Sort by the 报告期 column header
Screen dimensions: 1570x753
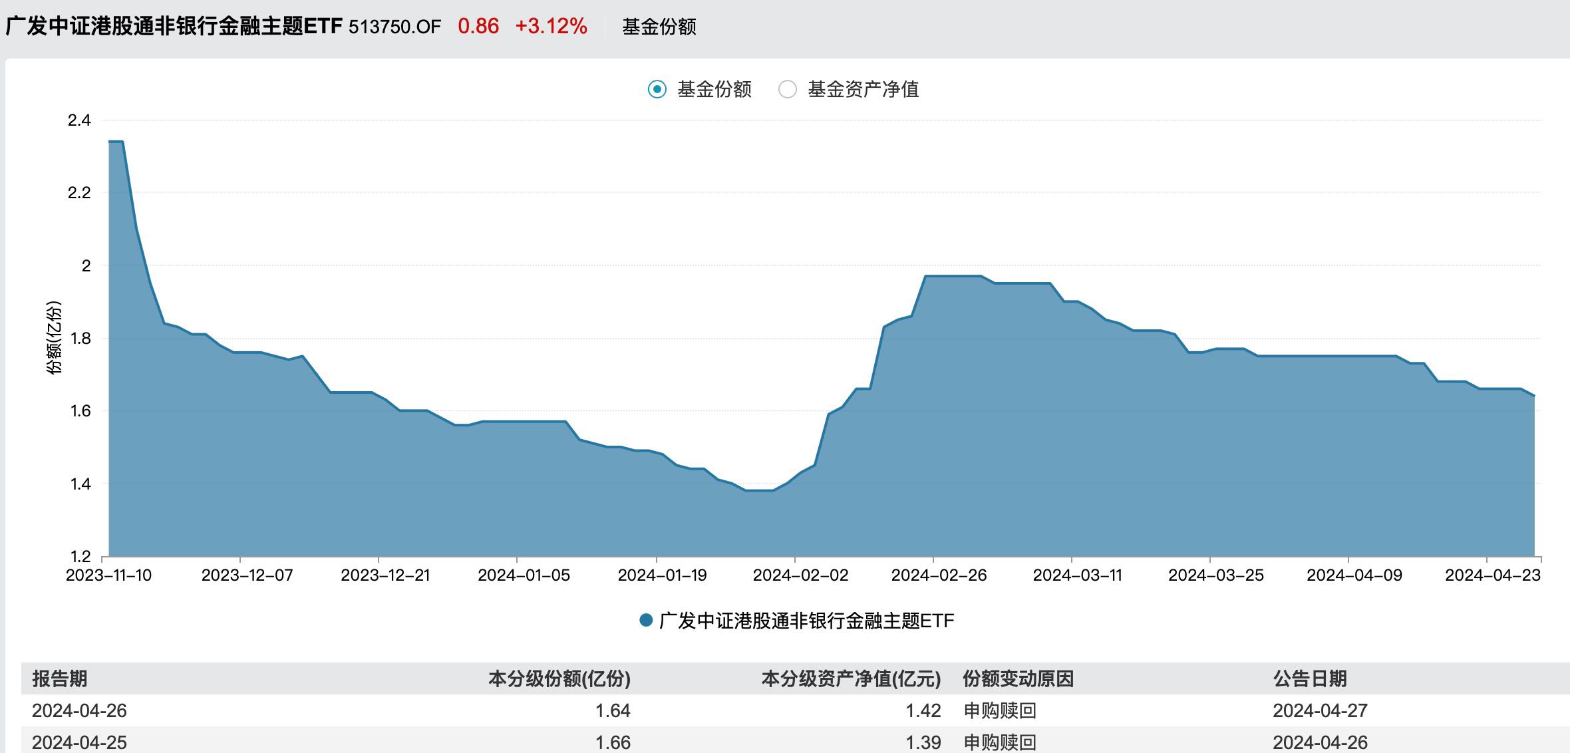(x=60, y=678)
